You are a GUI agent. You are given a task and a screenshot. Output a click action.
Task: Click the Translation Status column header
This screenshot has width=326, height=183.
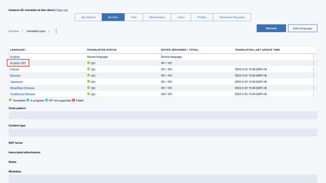102,50
